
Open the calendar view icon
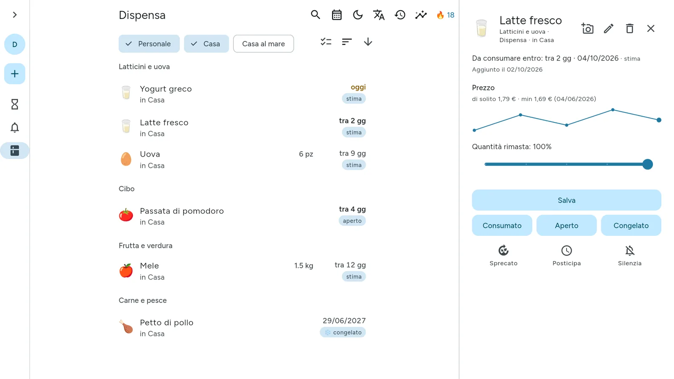point(337,15)
